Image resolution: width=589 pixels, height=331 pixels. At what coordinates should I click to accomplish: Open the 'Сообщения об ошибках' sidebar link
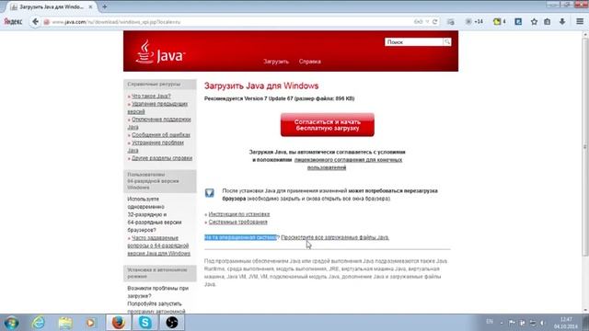pyautogui.click(x=161, y=135)
